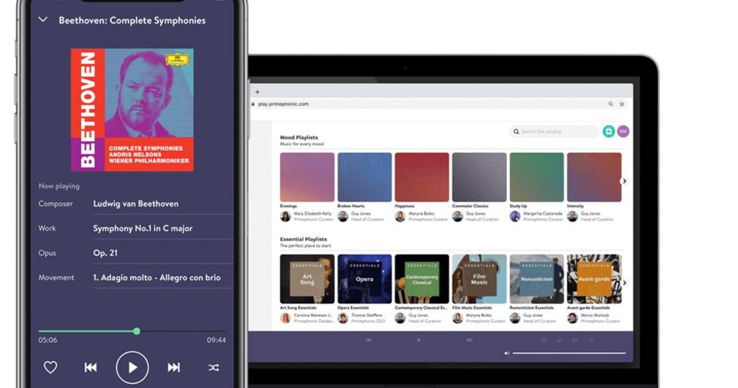Viewport: 738px width, 388px height.
Task: Click the Intensity playlist title link
Action: [575, 206]
